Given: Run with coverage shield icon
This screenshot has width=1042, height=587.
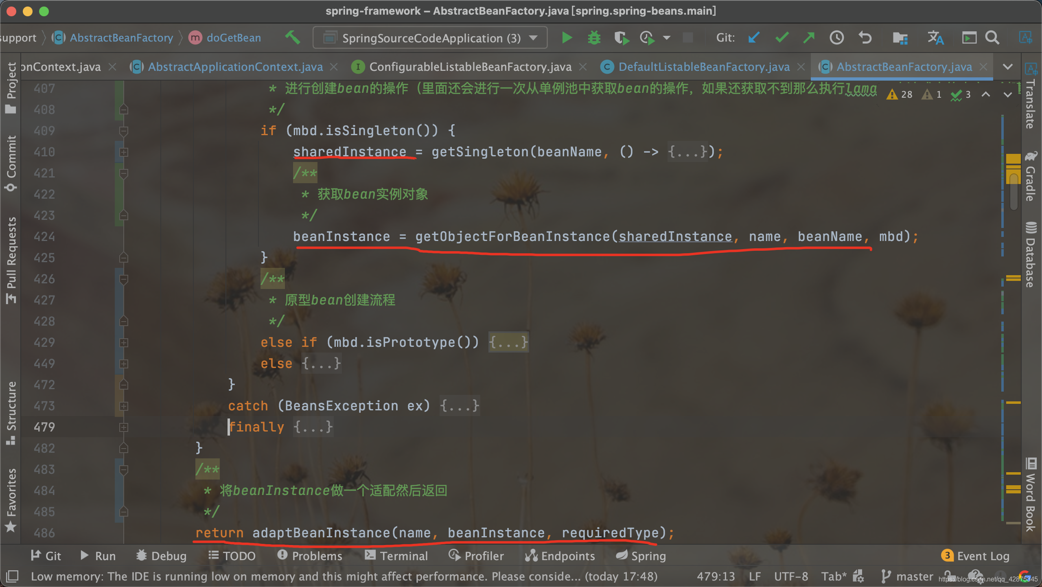Looking at the screenshot, I should click(x=621, y=38).
